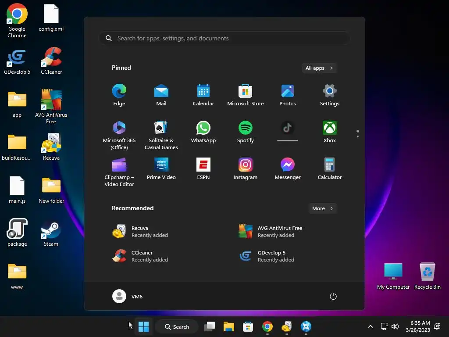Select the main.js file on the desktop
This screenshot has width=449, height=337.
(17, 190)
